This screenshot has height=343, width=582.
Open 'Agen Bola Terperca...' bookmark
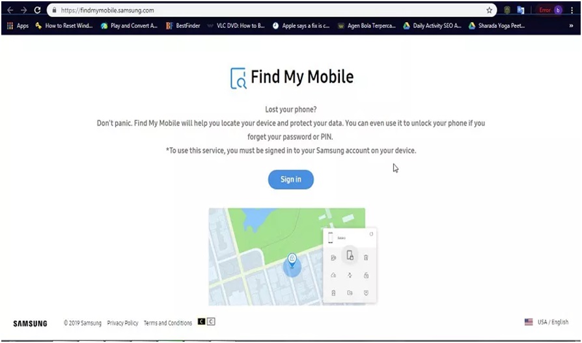[367, 25]
